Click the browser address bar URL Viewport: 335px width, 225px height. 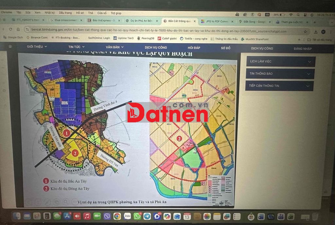[164, 31]
